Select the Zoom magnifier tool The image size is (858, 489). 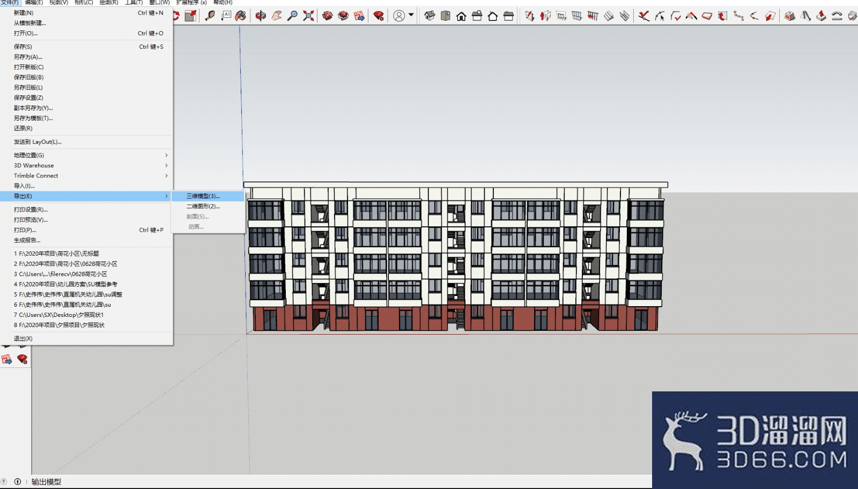click(x=292, y=16)
